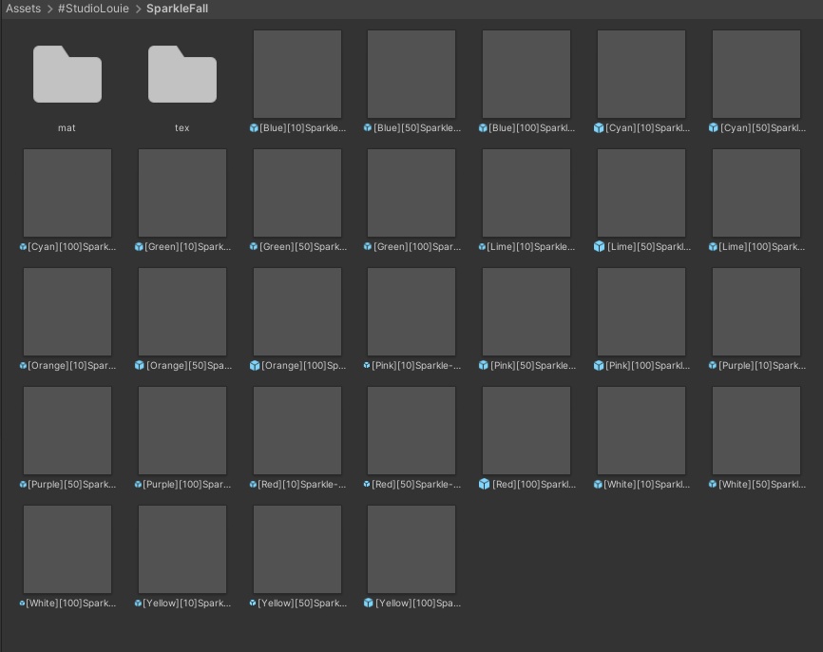Click prefab cube icon beside [Orange][100]Sp
This screenshot has width=823, height=652.
[255, 365]
